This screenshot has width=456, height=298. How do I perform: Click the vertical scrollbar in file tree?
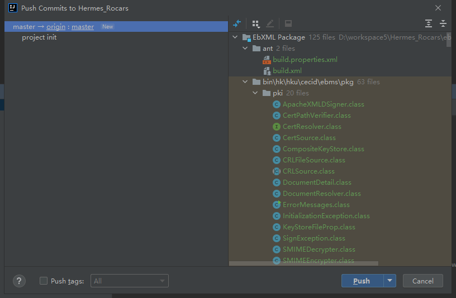[449, 40]
